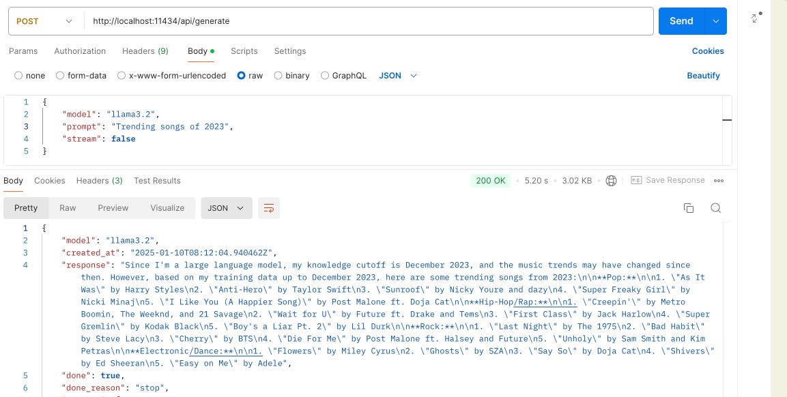This screenshot has height=397, width=787.
Task: Send the request to the Ollama API
Action: pos(681,21)
